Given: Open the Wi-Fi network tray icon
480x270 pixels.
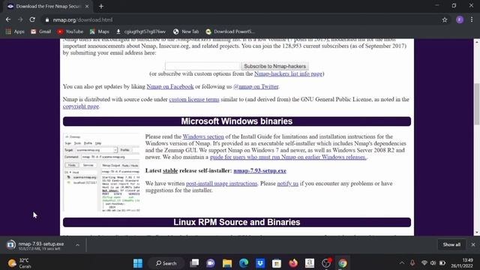Looking at the screenshot, I should tap(424, 263).
